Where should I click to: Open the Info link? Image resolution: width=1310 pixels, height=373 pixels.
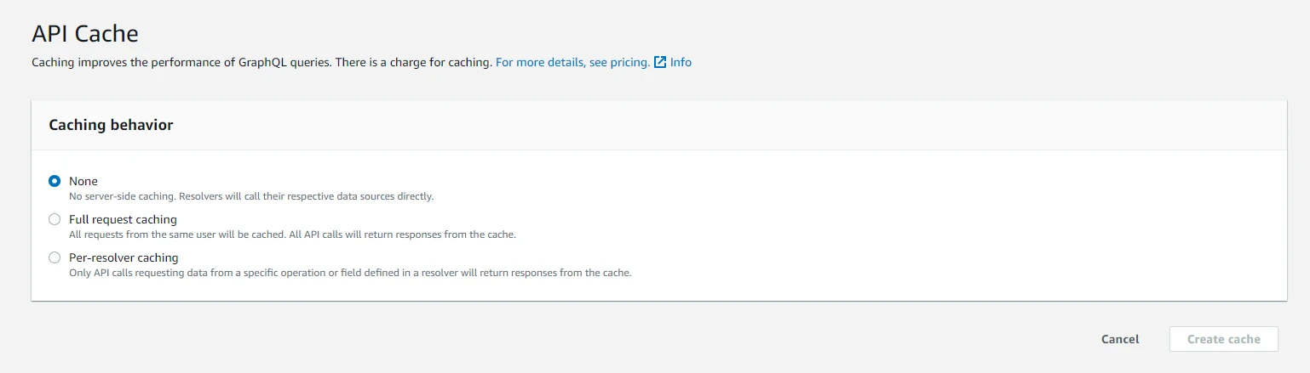pos(681,62)
